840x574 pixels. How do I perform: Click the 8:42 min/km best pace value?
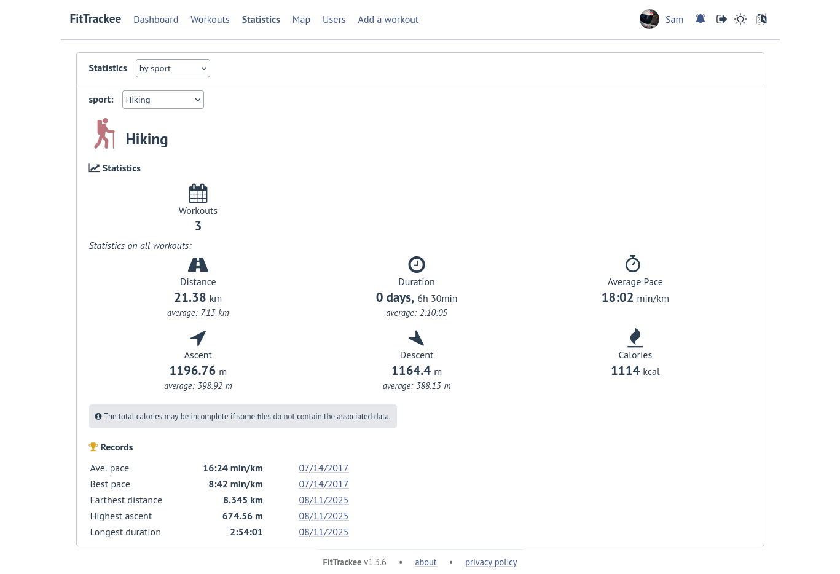(235, 484)
